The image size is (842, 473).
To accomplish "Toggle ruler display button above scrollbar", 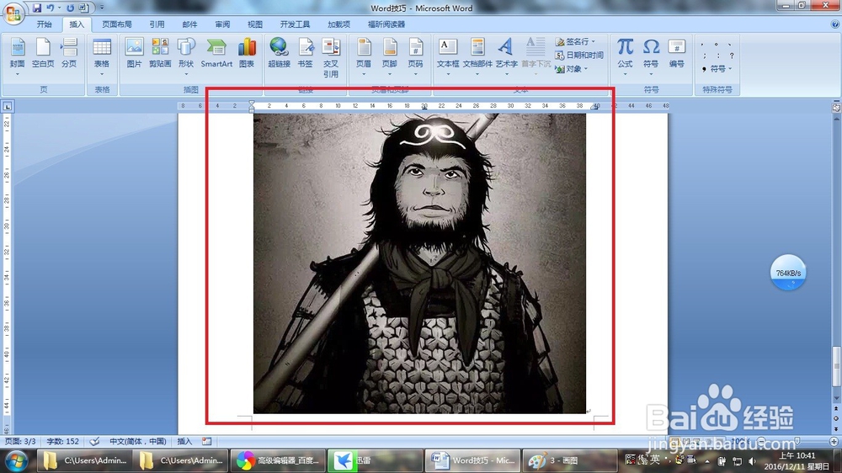I will (836, 108).
